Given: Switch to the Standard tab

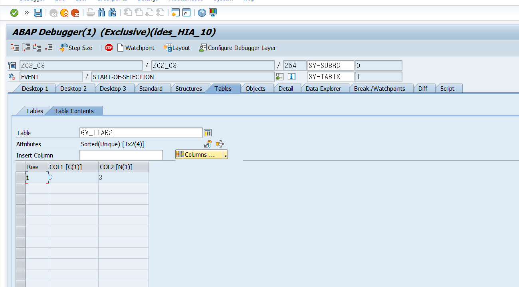Looking at the screenshot, I should 151,88.
